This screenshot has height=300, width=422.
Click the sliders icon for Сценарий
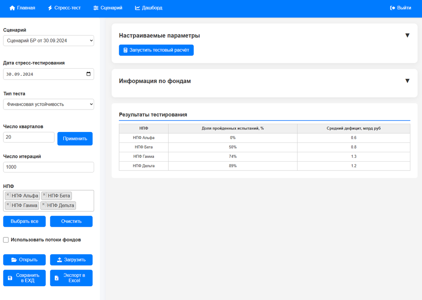pos(96,8)
